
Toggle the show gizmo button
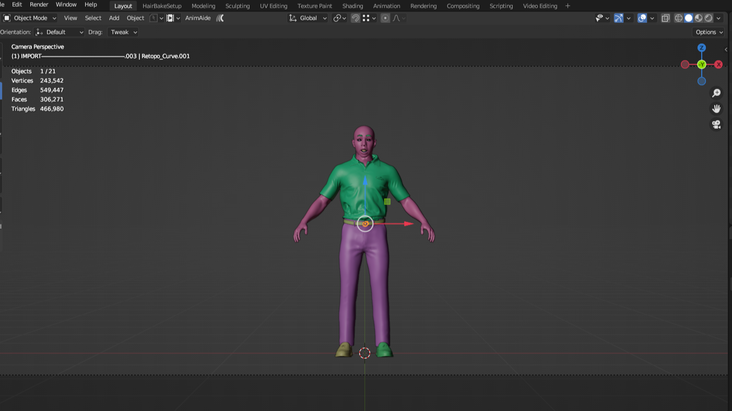pyautogui.click(x=619, y=18)
